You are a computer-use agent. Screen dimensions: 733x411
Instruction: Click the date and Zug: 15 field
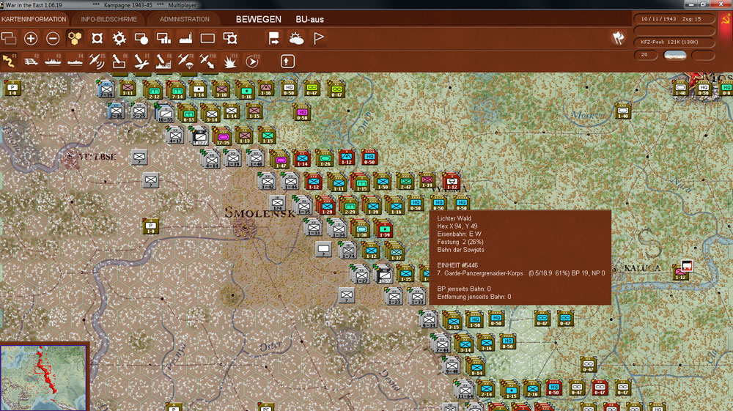pyautogui.click(x=674, y=19)
